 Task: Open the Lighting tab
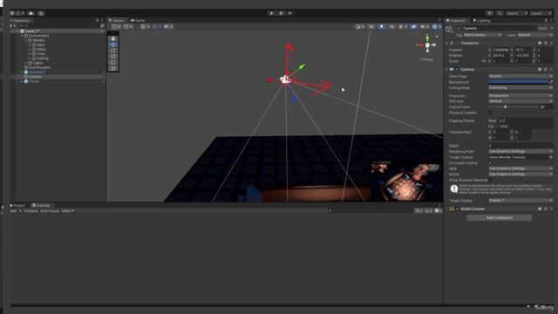click(481, 21)
